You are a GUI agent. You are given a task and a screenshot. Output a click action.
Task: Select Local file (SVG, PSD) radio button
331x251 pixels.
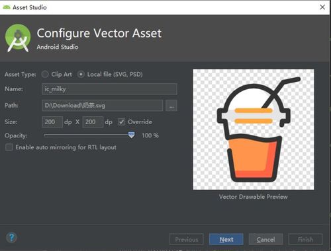[x=81, y=74]
